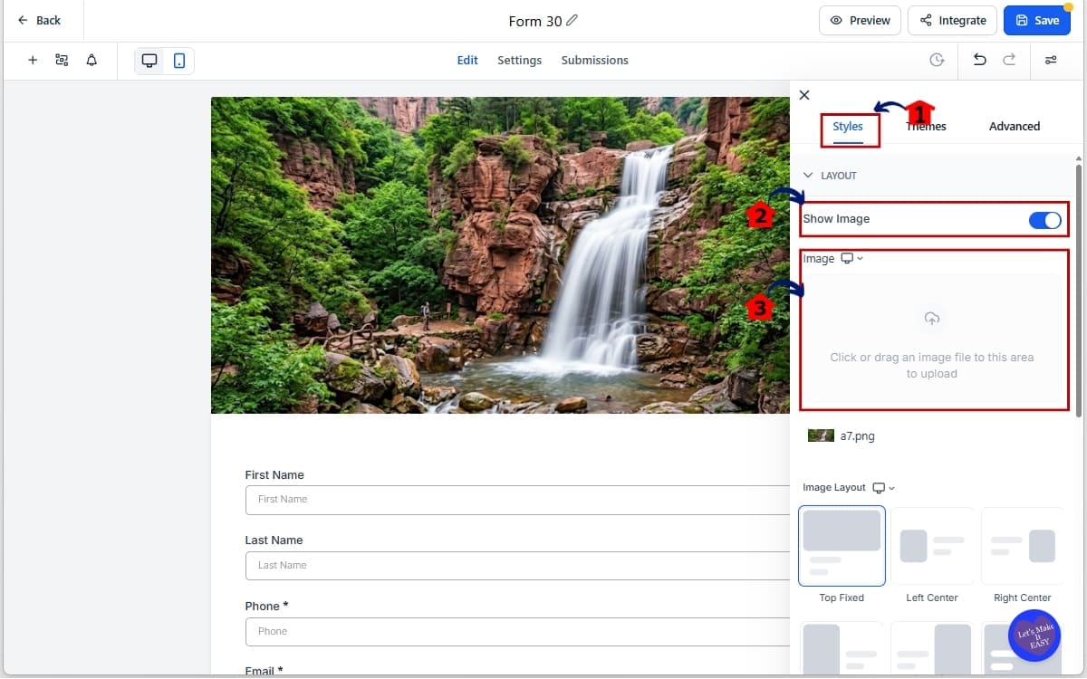Select the Left Center image layout
The width and height of the screenshot is (1087, 679).
click(x=931, y=546)
